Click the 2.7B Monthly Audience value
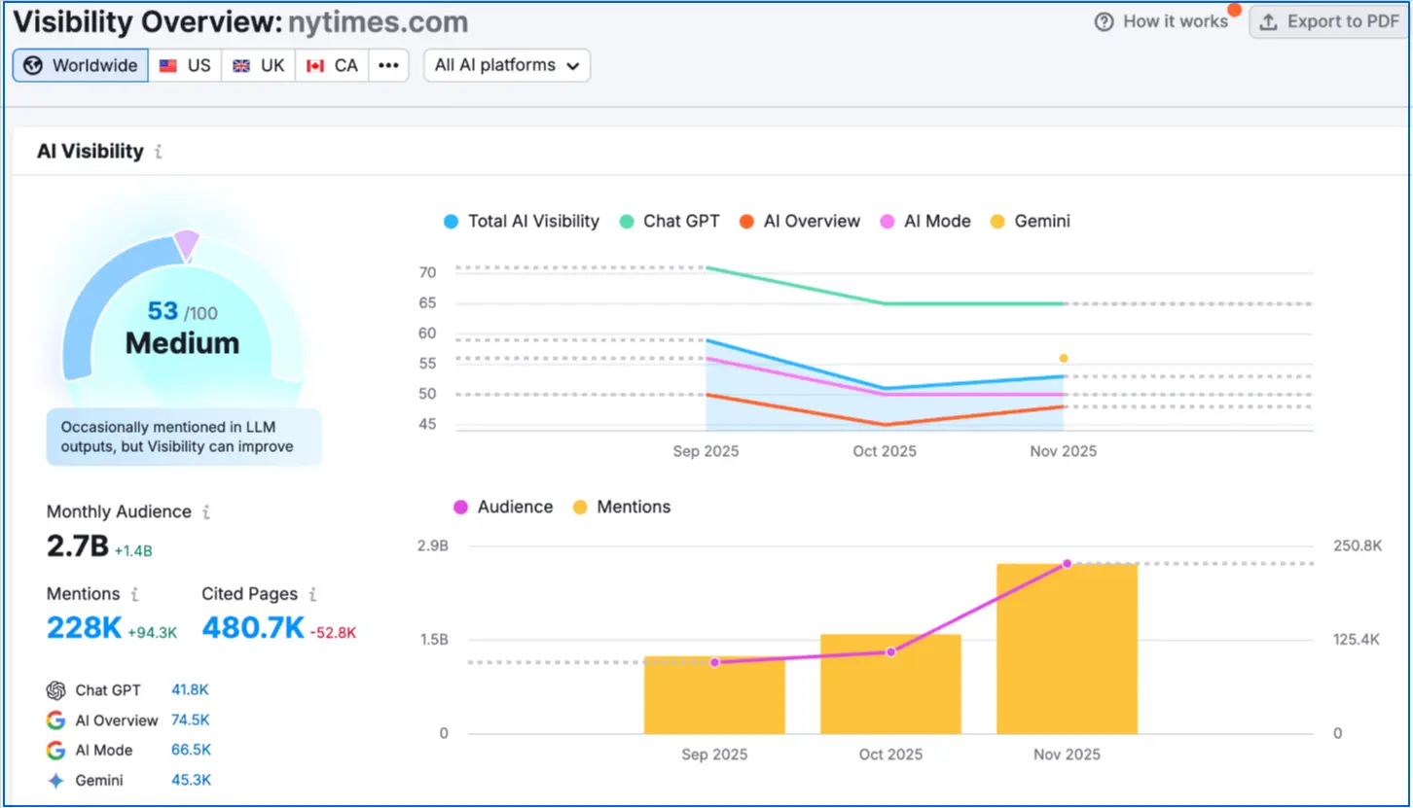The image size is (1413, 808). click(x=78, y=546)
